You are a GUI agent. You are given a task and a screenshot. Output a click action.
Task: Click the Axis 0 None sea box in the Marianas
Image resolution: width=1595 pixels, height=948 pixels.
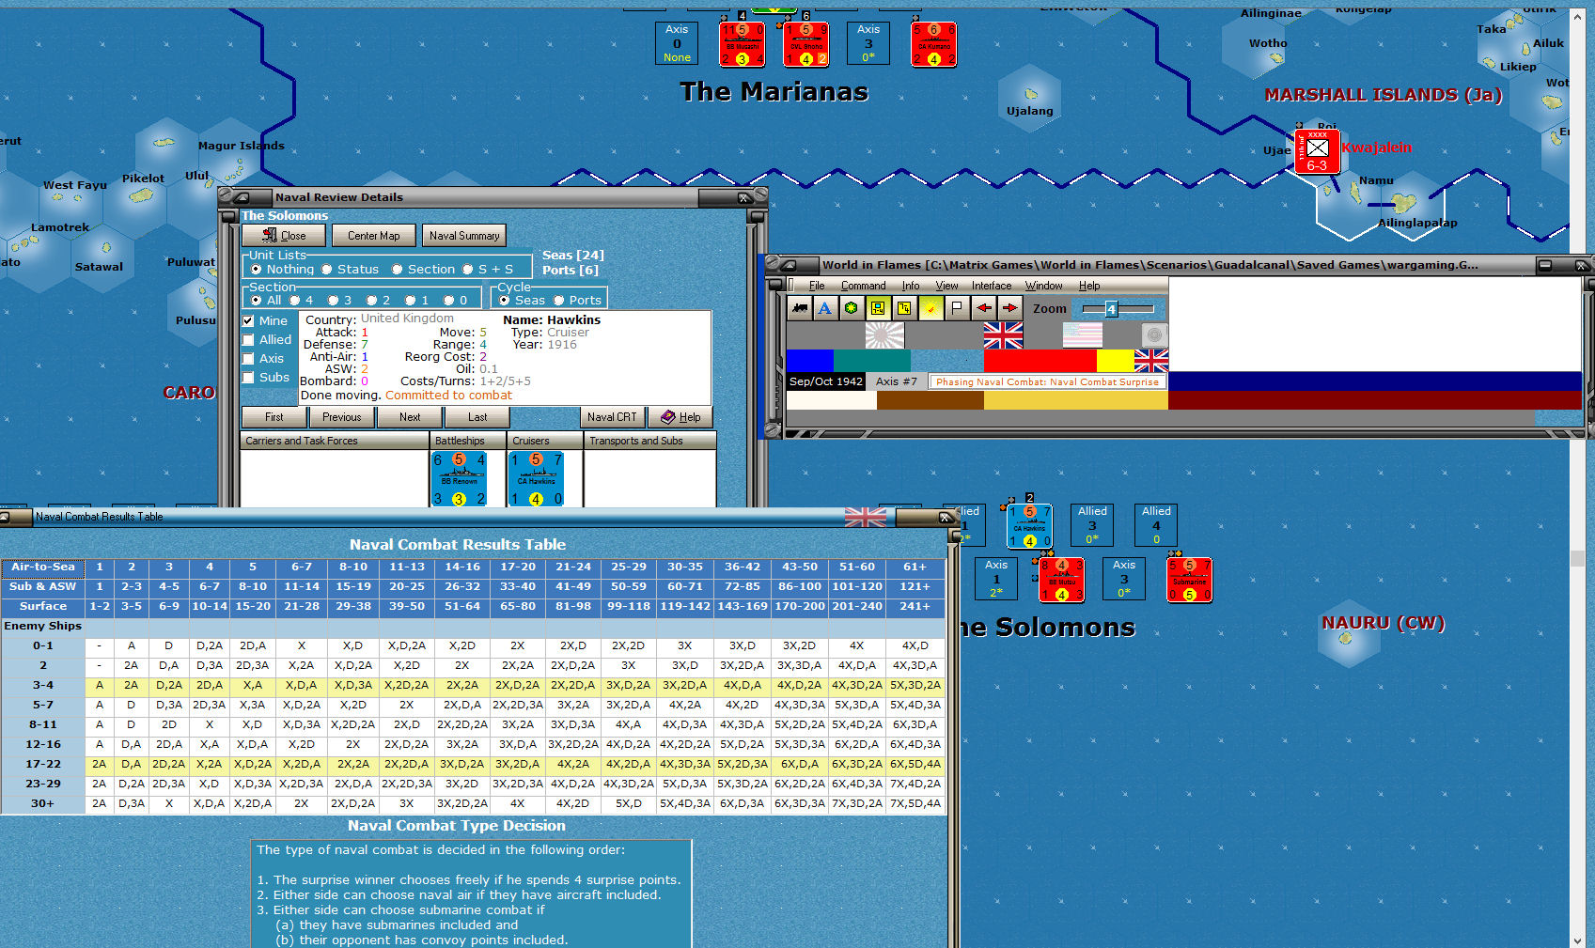point(677,43)
